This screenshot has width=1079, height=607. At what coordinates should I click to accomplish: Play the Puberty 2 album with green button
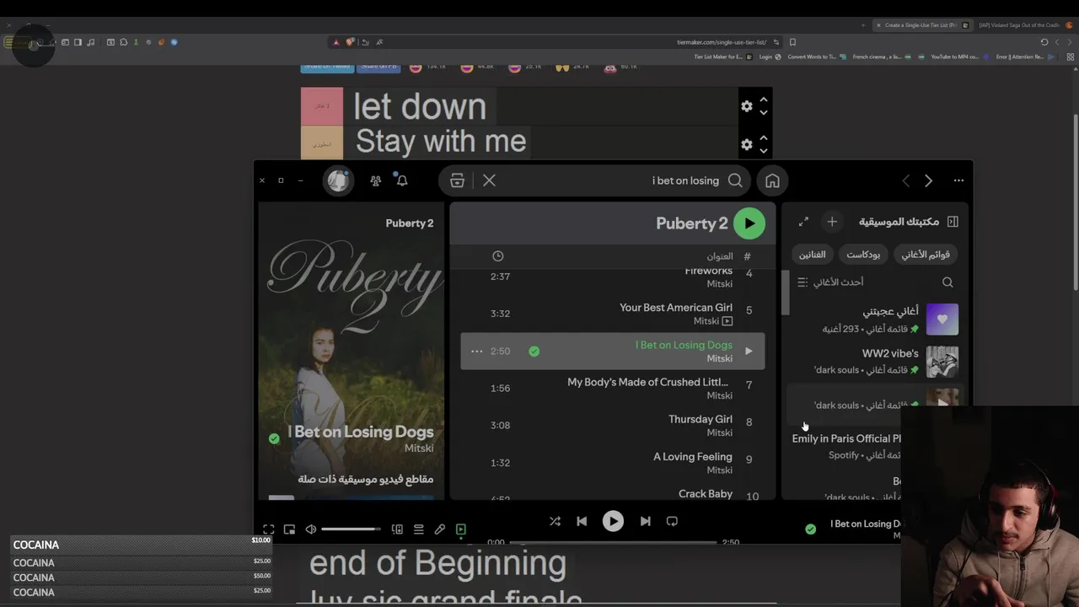pyautogui.click(x=749, y=223)
